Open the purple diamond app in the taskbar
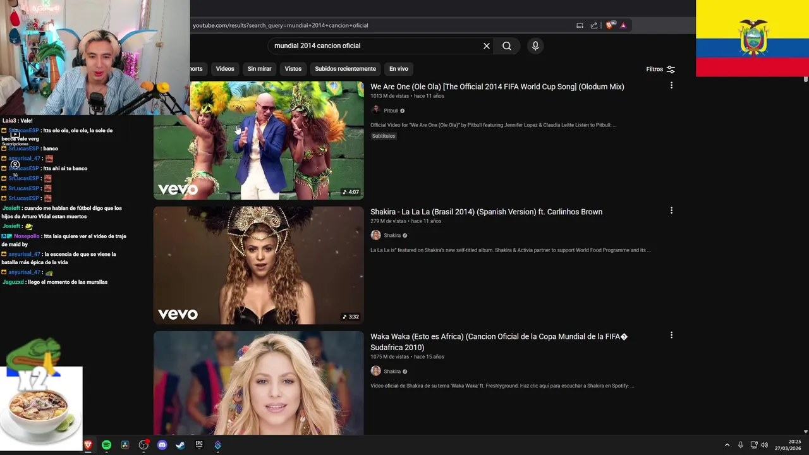Screen dimensions: 809x455 coord(218,445)
